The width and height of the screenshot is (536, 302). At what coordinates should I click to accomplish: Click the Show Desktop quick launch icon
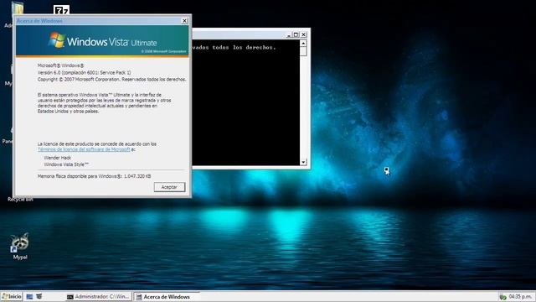pos(30,296)
